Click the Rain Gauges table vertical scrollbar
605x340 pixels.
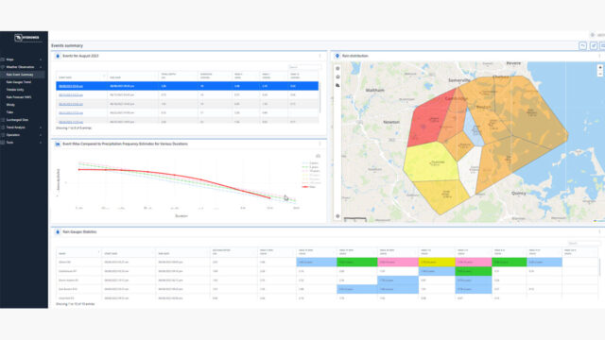point(599,267)
